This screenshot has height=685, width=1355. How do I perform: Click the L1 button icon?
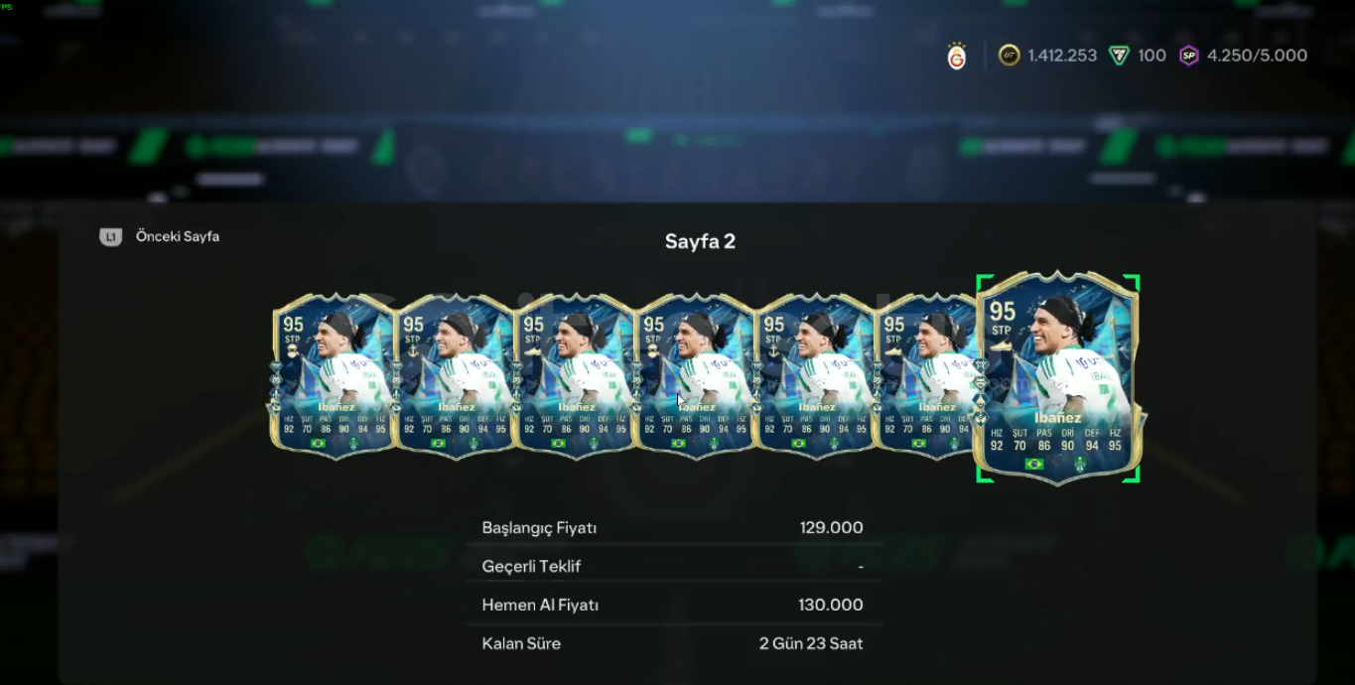click(x=110, y=236)
